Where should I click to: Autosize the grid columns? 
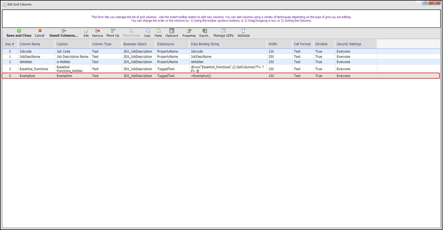tap(243, 33)
